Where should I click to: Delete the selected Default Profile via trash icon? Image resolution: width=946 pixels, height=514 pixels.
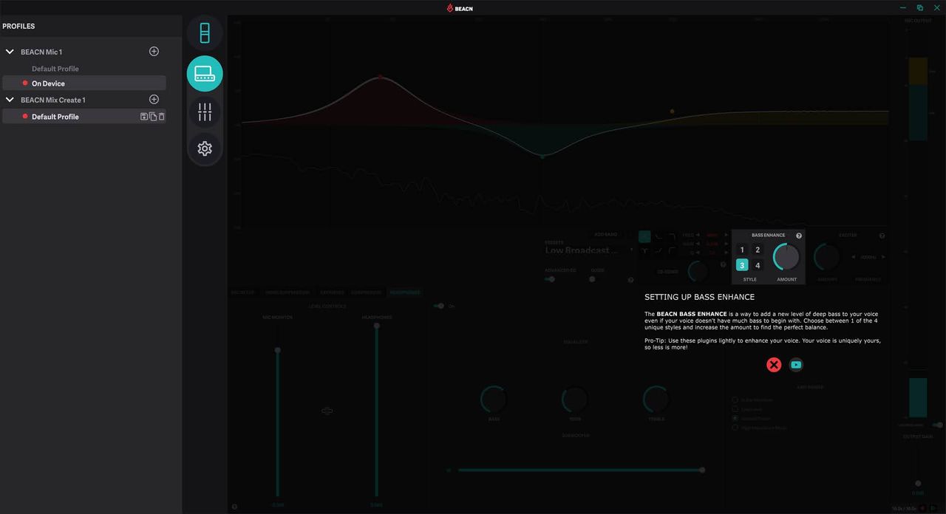pos(162,117)
